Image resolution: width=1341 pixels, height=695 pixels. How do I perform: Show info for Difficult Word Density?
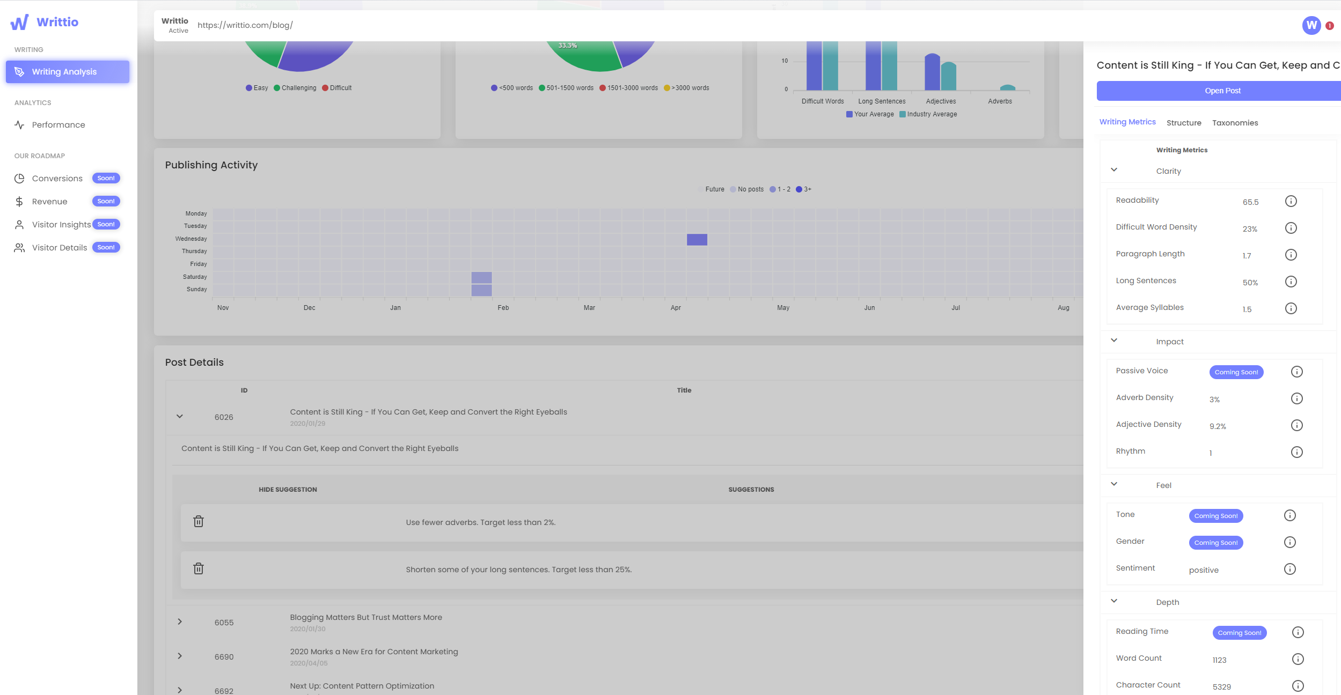1291,228
